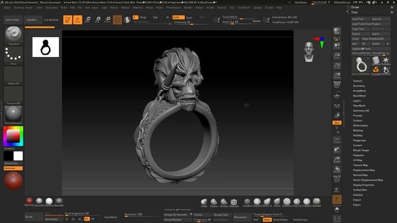Pick the SimpleBrush tool icon
The height and width of the screenshot is (223, 397).
(x=376, y=70)
